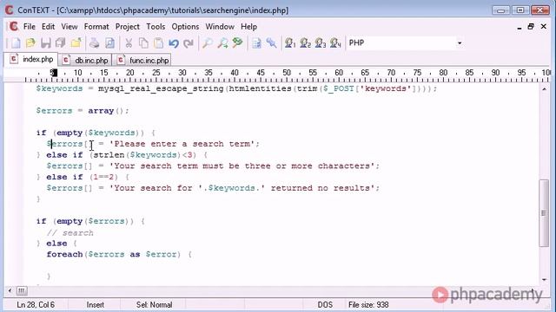Image resolution: width=556 pixels, height=312 pixels.
Task: Switch to the db.inc.php tab
Action: 85,60
